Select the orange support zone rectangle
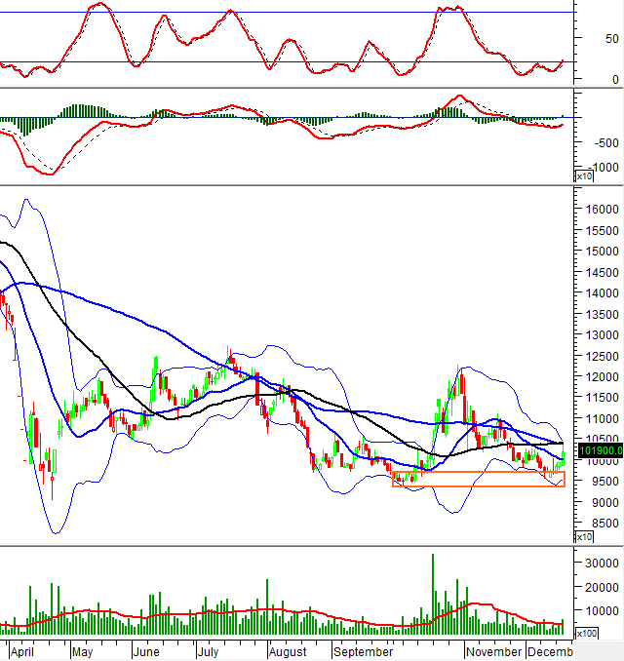 [478, 479]
